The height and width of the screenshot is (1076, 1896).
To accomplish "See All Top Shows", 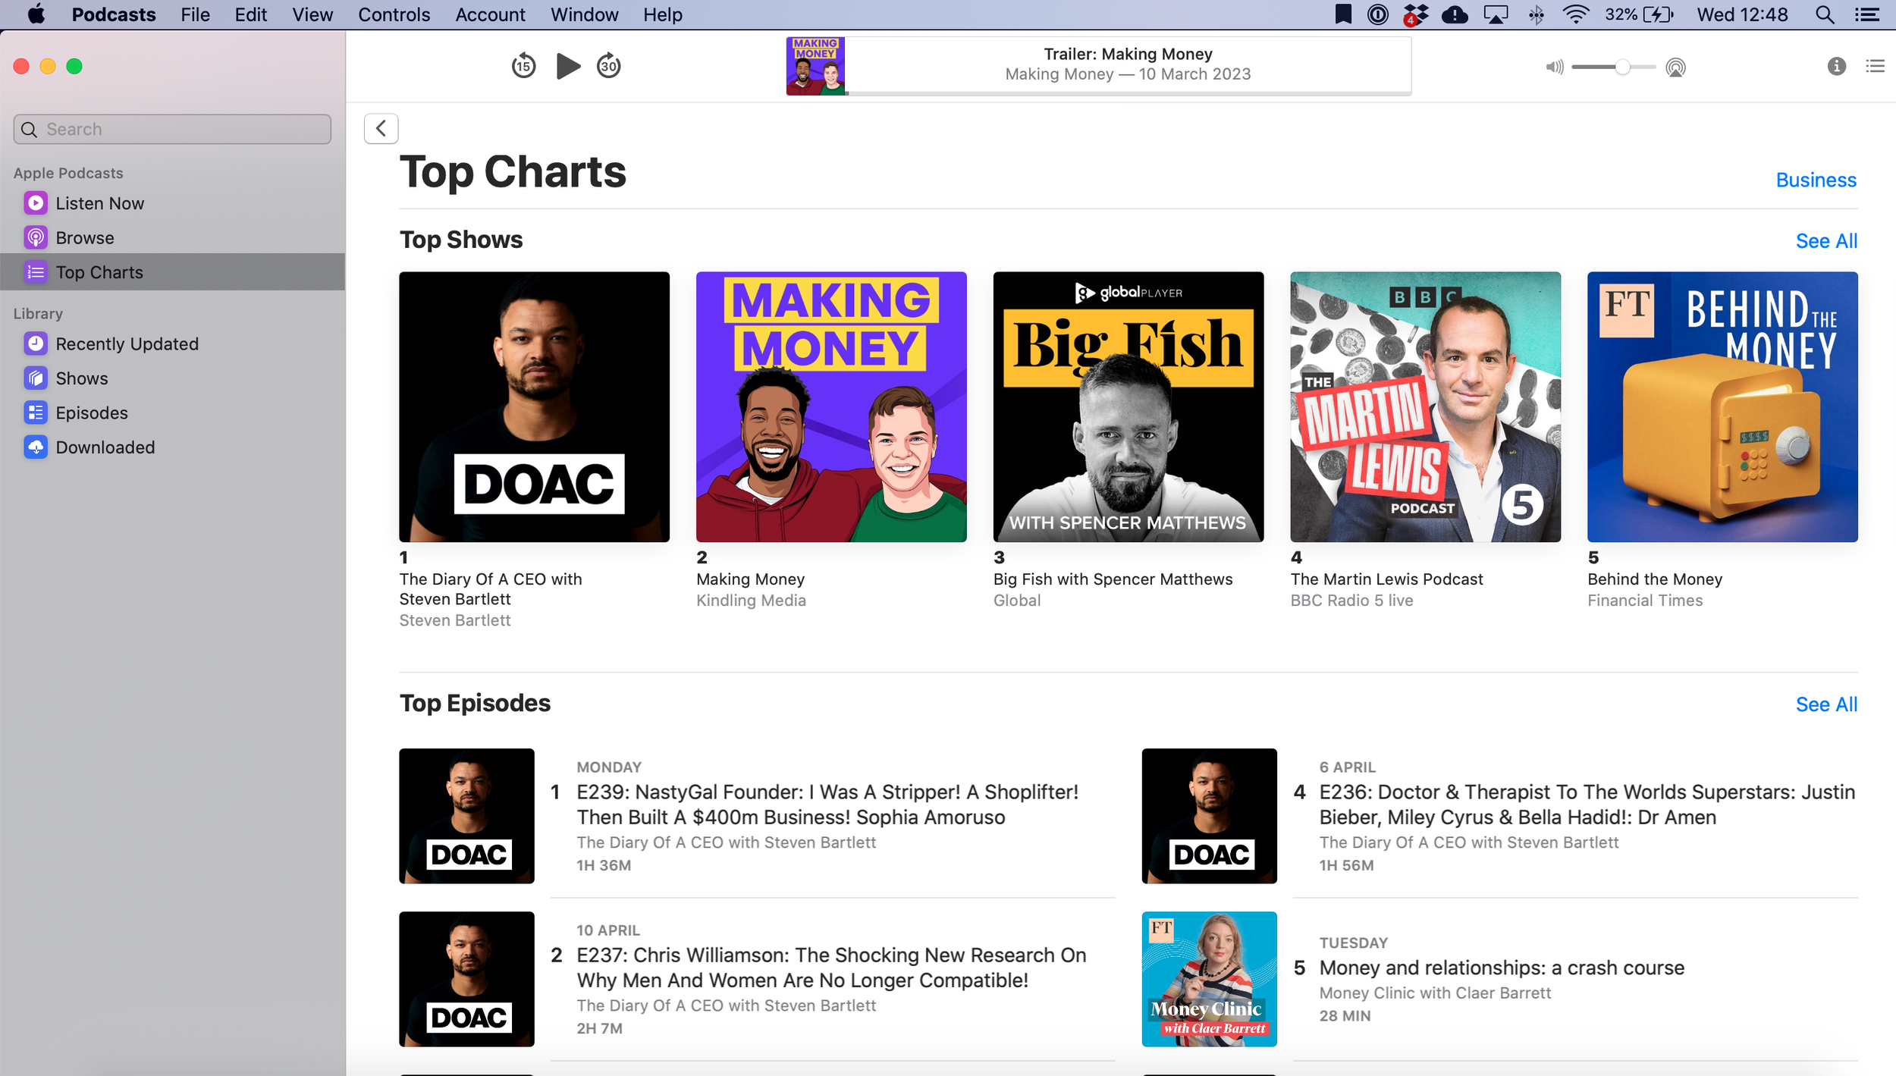I will click(x=1825, y=241).
